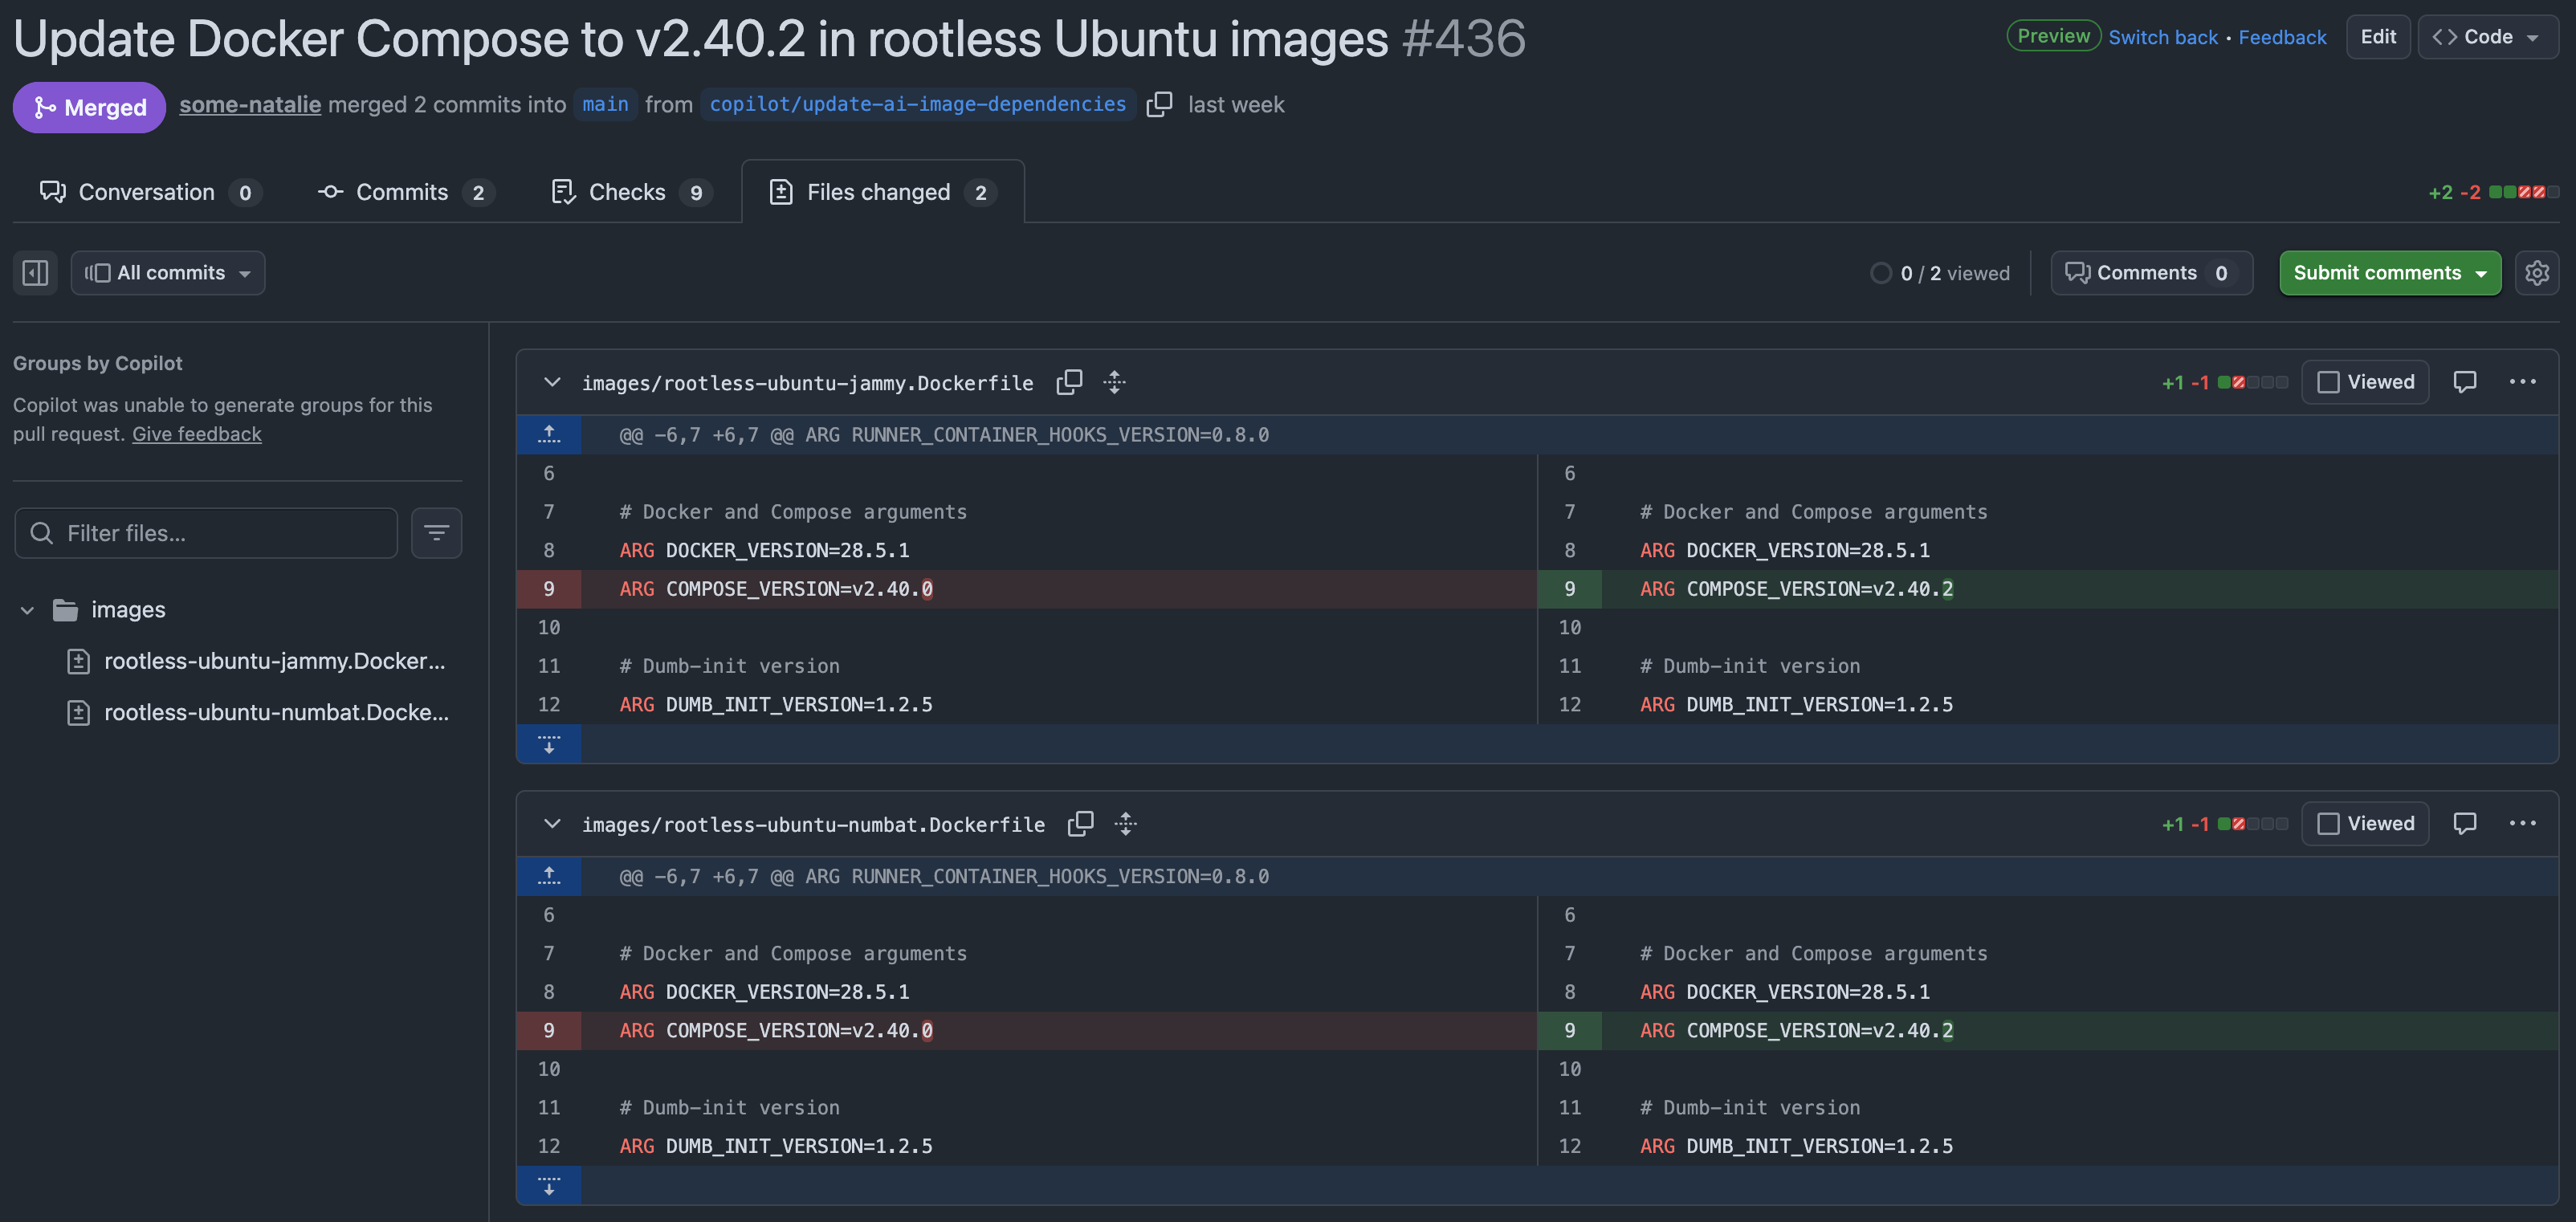Switch to the Conversation tab

pos(146,192)
